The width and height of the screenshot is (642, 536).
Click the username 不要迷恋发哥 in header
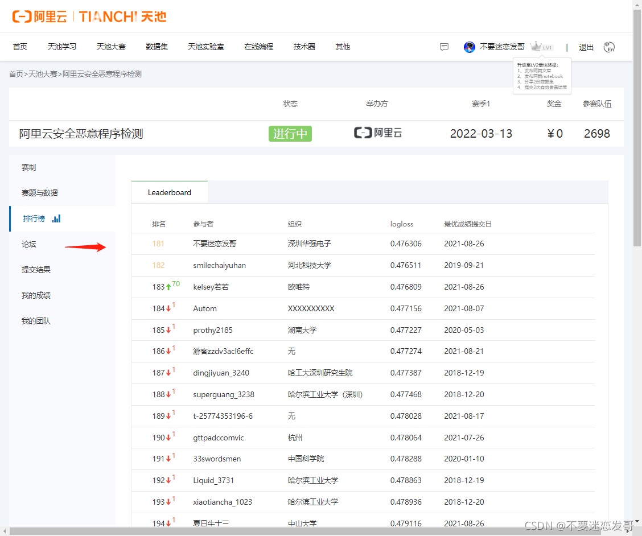point(502,47)
